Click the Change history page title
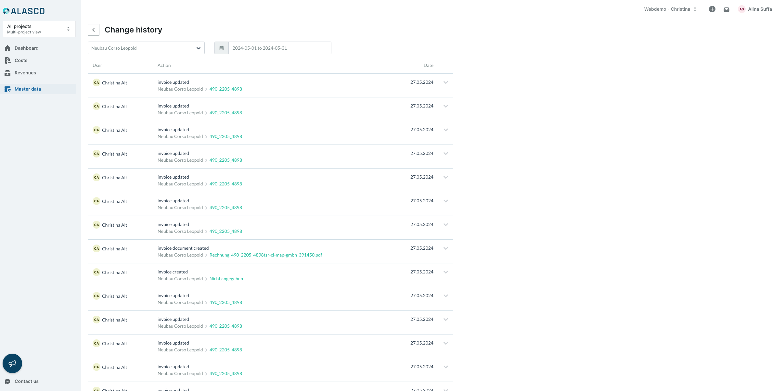The width and height of the screenshot is (772, 391). (x=133, y=30)
